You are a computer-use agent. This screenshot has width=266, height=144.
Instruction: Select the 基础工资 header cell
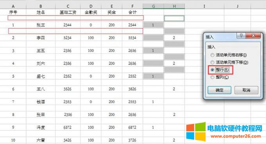(x=68, y=12)
